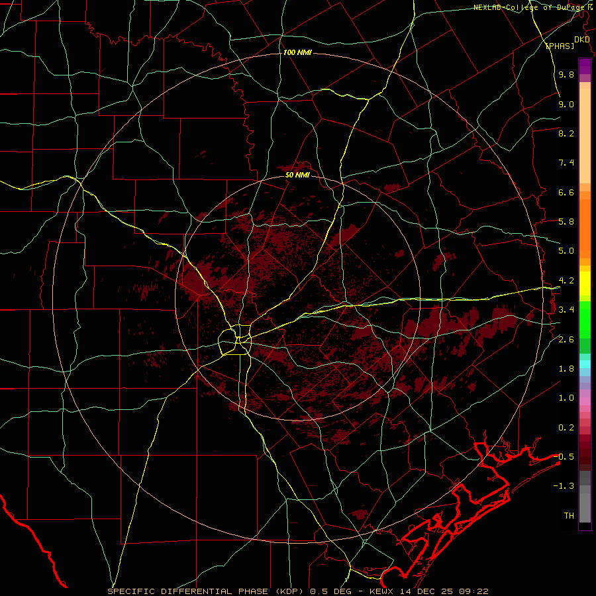
Task: Click the cyan segment of the color bar
Action: (x=585, y=364)
